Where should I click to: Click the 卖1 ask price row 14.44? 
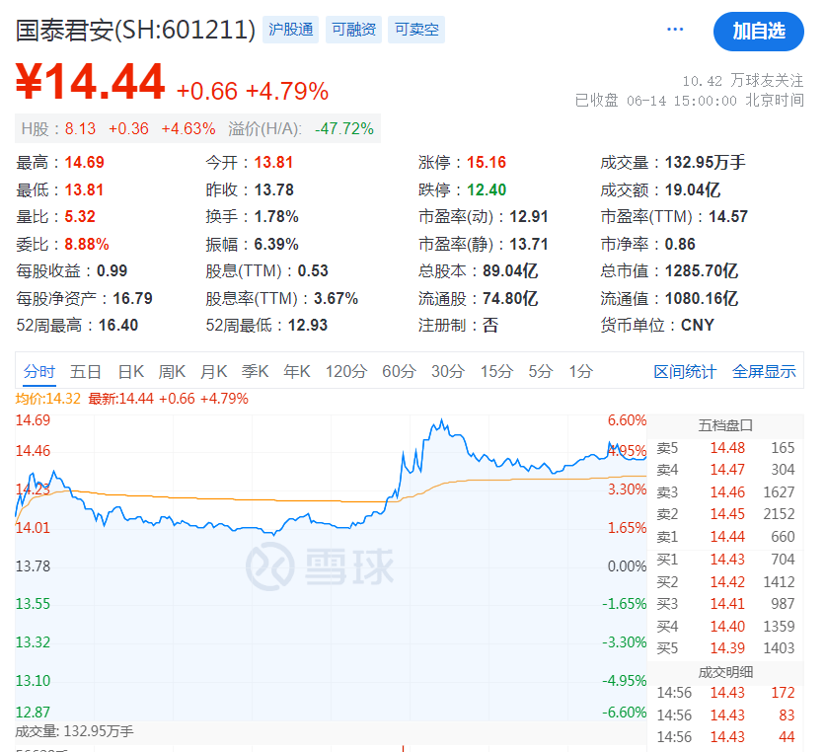[725, 537]
